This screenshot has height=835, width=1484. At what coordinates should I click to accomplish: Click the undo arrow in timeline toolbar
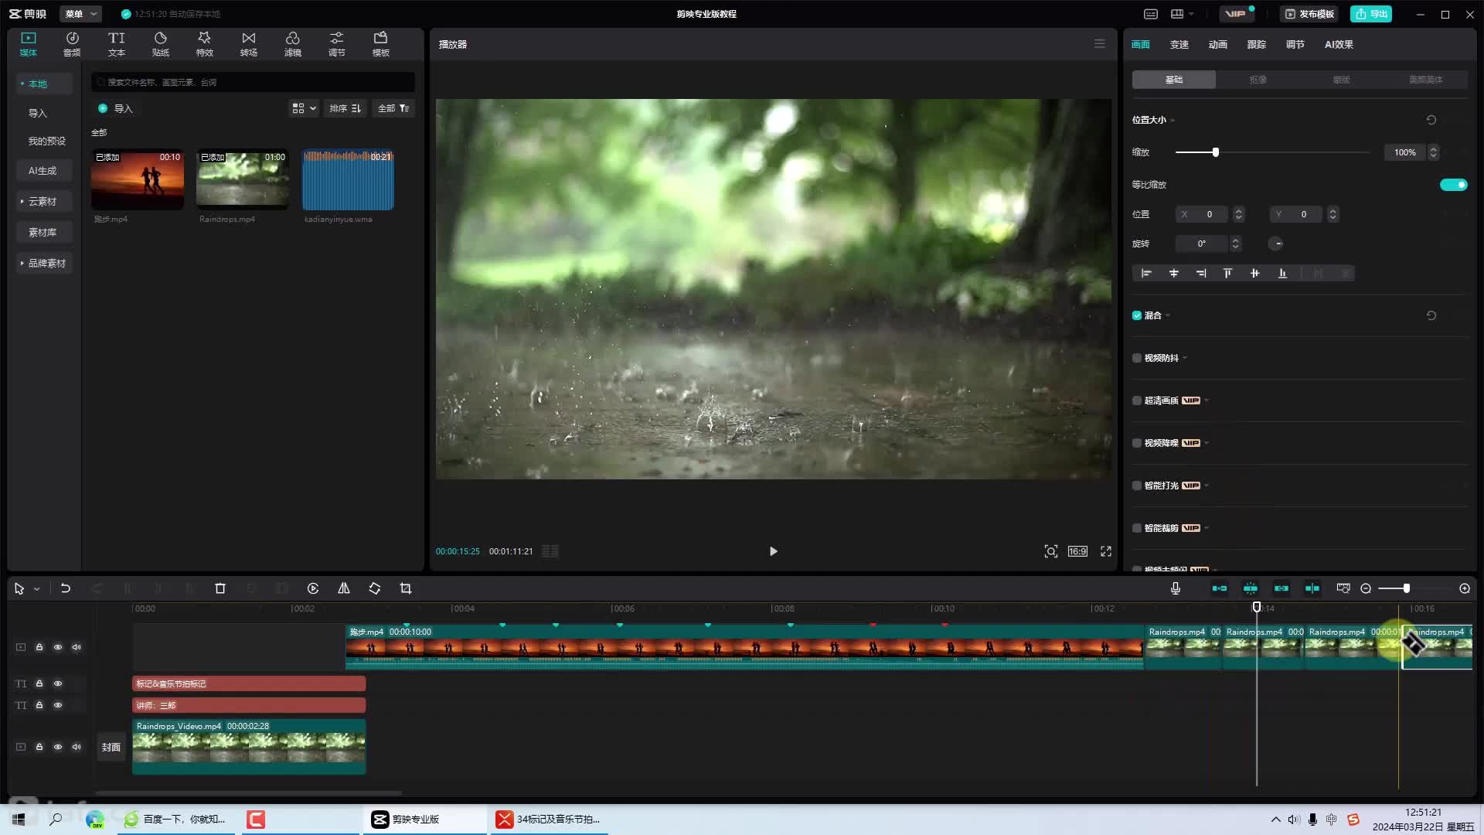pyautogui.click(x=66, y=588)
